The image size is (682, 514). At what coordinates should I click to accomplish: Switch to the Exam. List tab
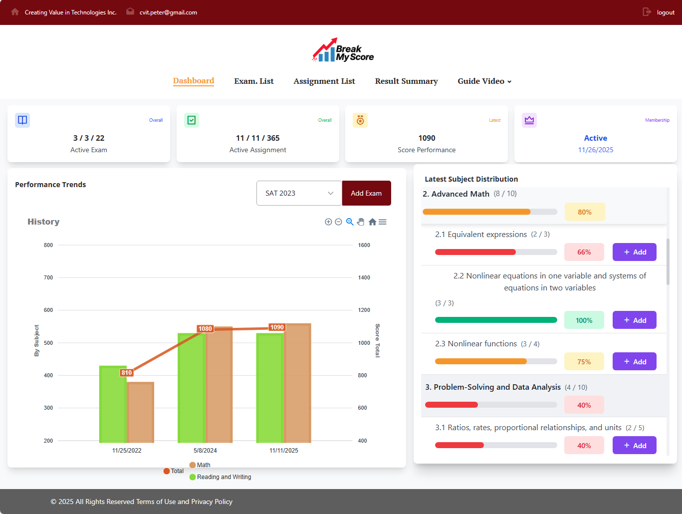pyautogui.click(x=253, y=81)
